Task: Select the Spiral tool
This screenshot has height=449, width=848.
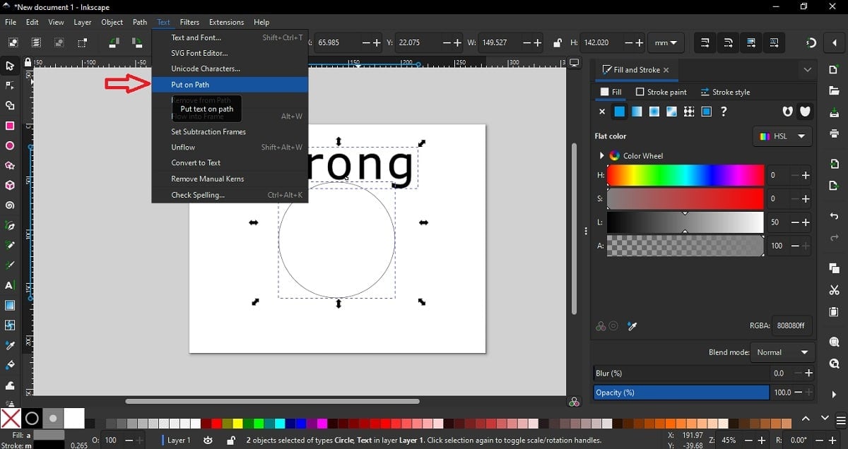Action: point(10,205)
